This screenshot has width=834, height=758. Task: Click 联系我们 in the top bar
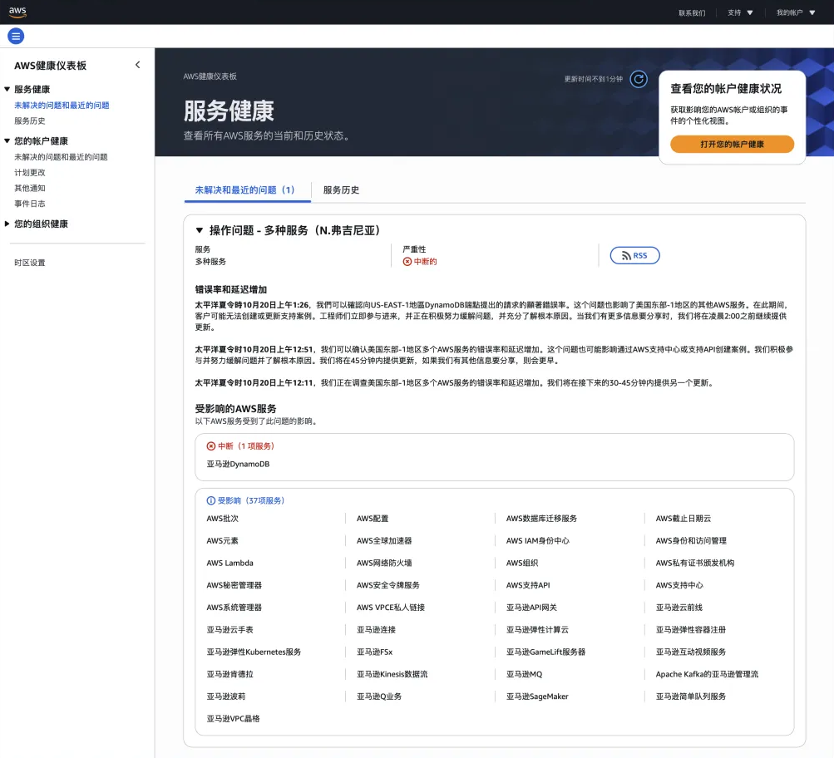pos(691,12)
